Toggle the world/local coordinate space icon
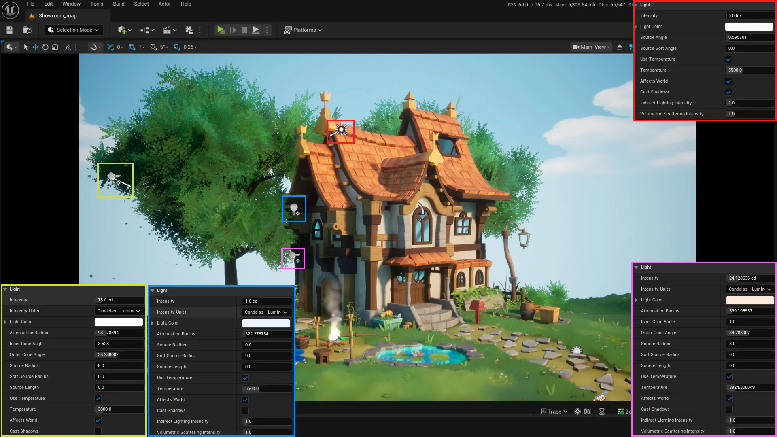The height and width of the screenshot is (437, 777). tap(68, 47)
